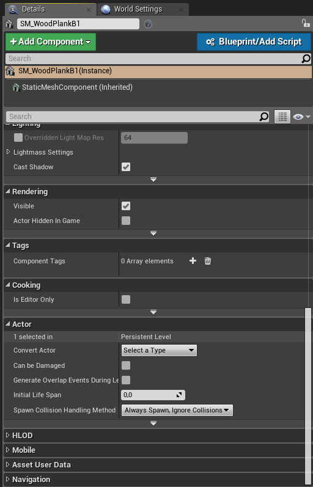The width and height of the screenshot is (313, 487).
Task: Click the Persistent Level text
Action: (146, 337)
